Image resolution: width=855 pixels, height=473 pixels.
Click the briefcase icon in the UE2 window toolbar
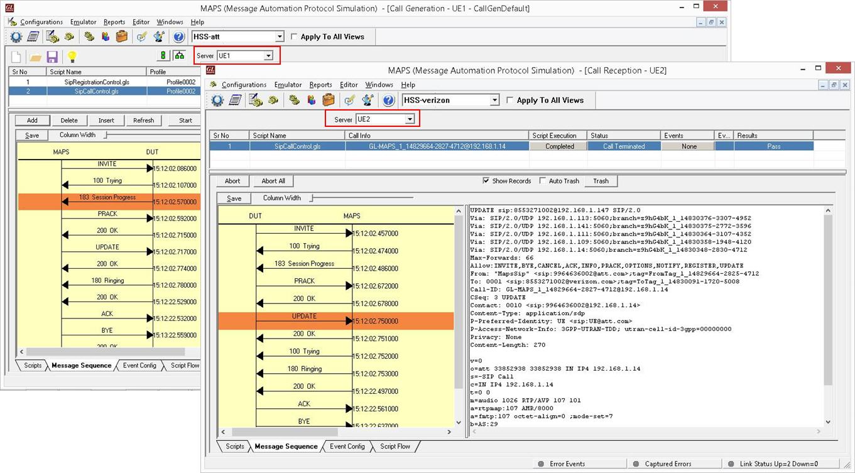(x=329, y=100)
